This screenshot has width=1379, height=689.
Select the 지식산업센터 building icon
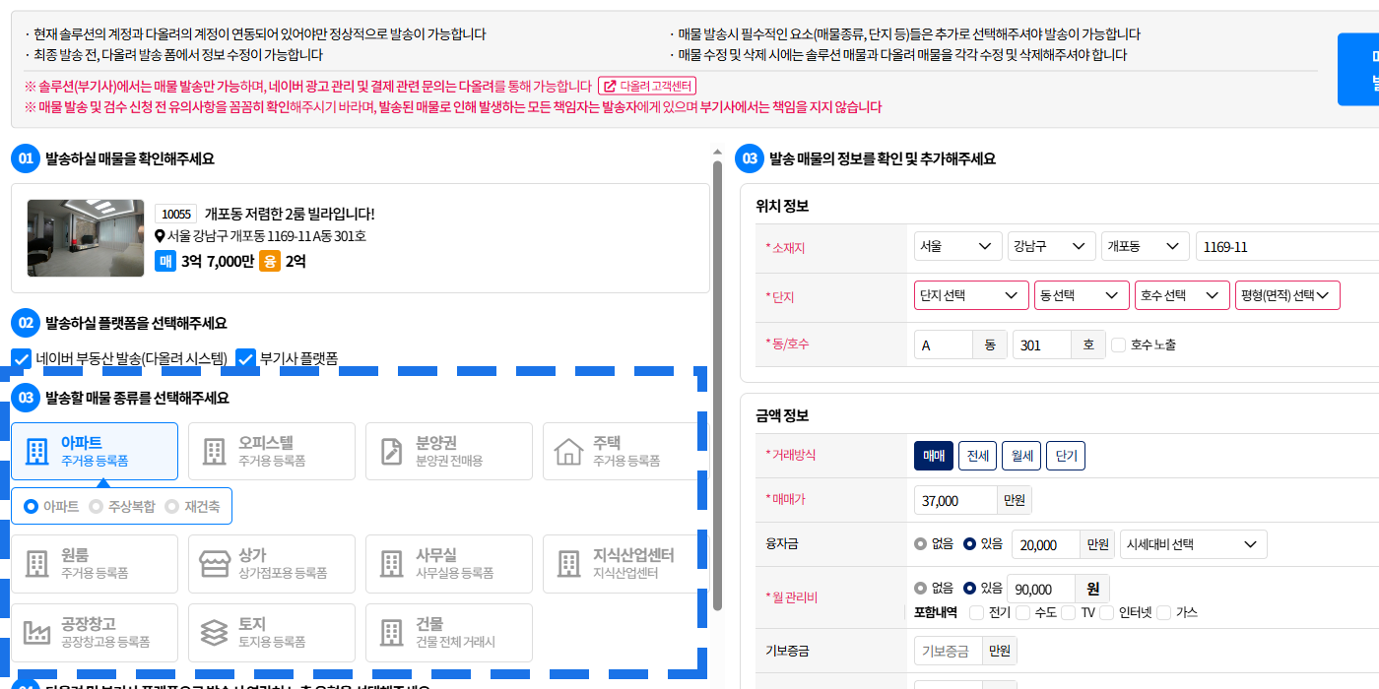click(x=568, y=564)
